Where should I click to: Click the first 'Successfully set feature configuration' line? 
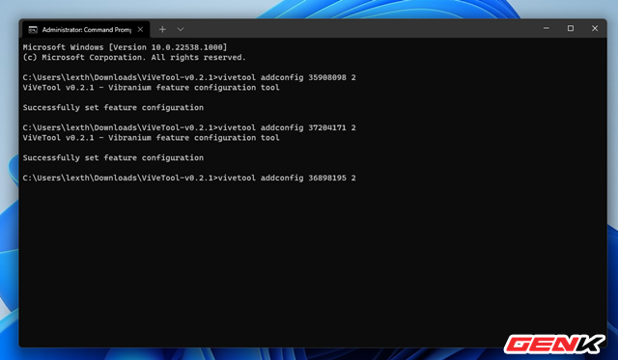pos(113,107)
